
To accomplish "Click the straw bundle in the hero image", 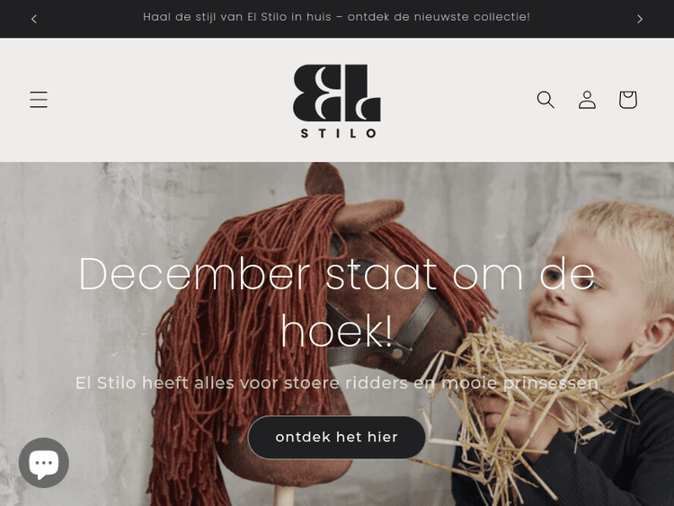I will (x=516, y=387).
